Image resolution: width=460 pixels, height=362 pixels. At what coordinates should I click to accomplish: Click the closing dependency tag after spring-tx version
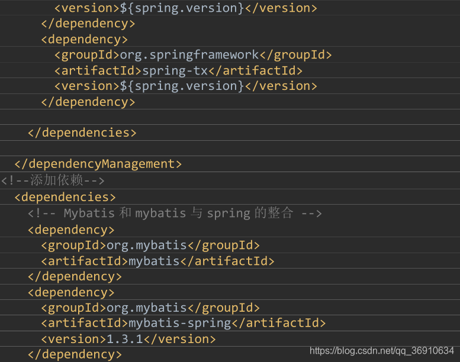click(88, 102)
